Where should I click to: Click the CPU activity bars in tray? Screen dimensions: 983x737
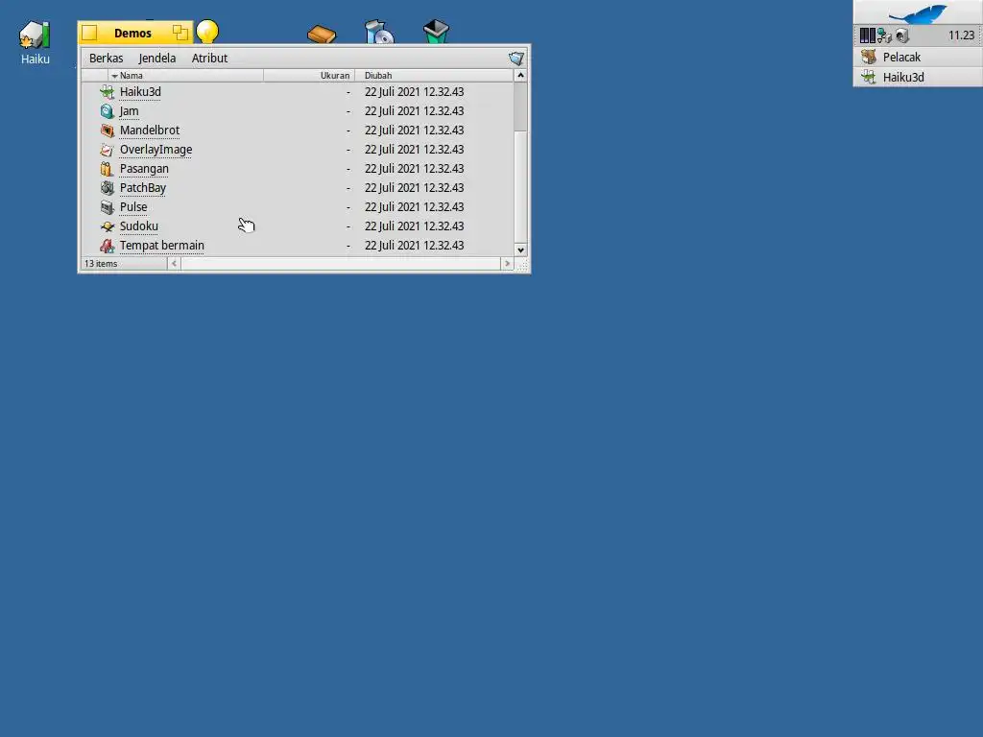pyautogui.click(x=867, y=36)
